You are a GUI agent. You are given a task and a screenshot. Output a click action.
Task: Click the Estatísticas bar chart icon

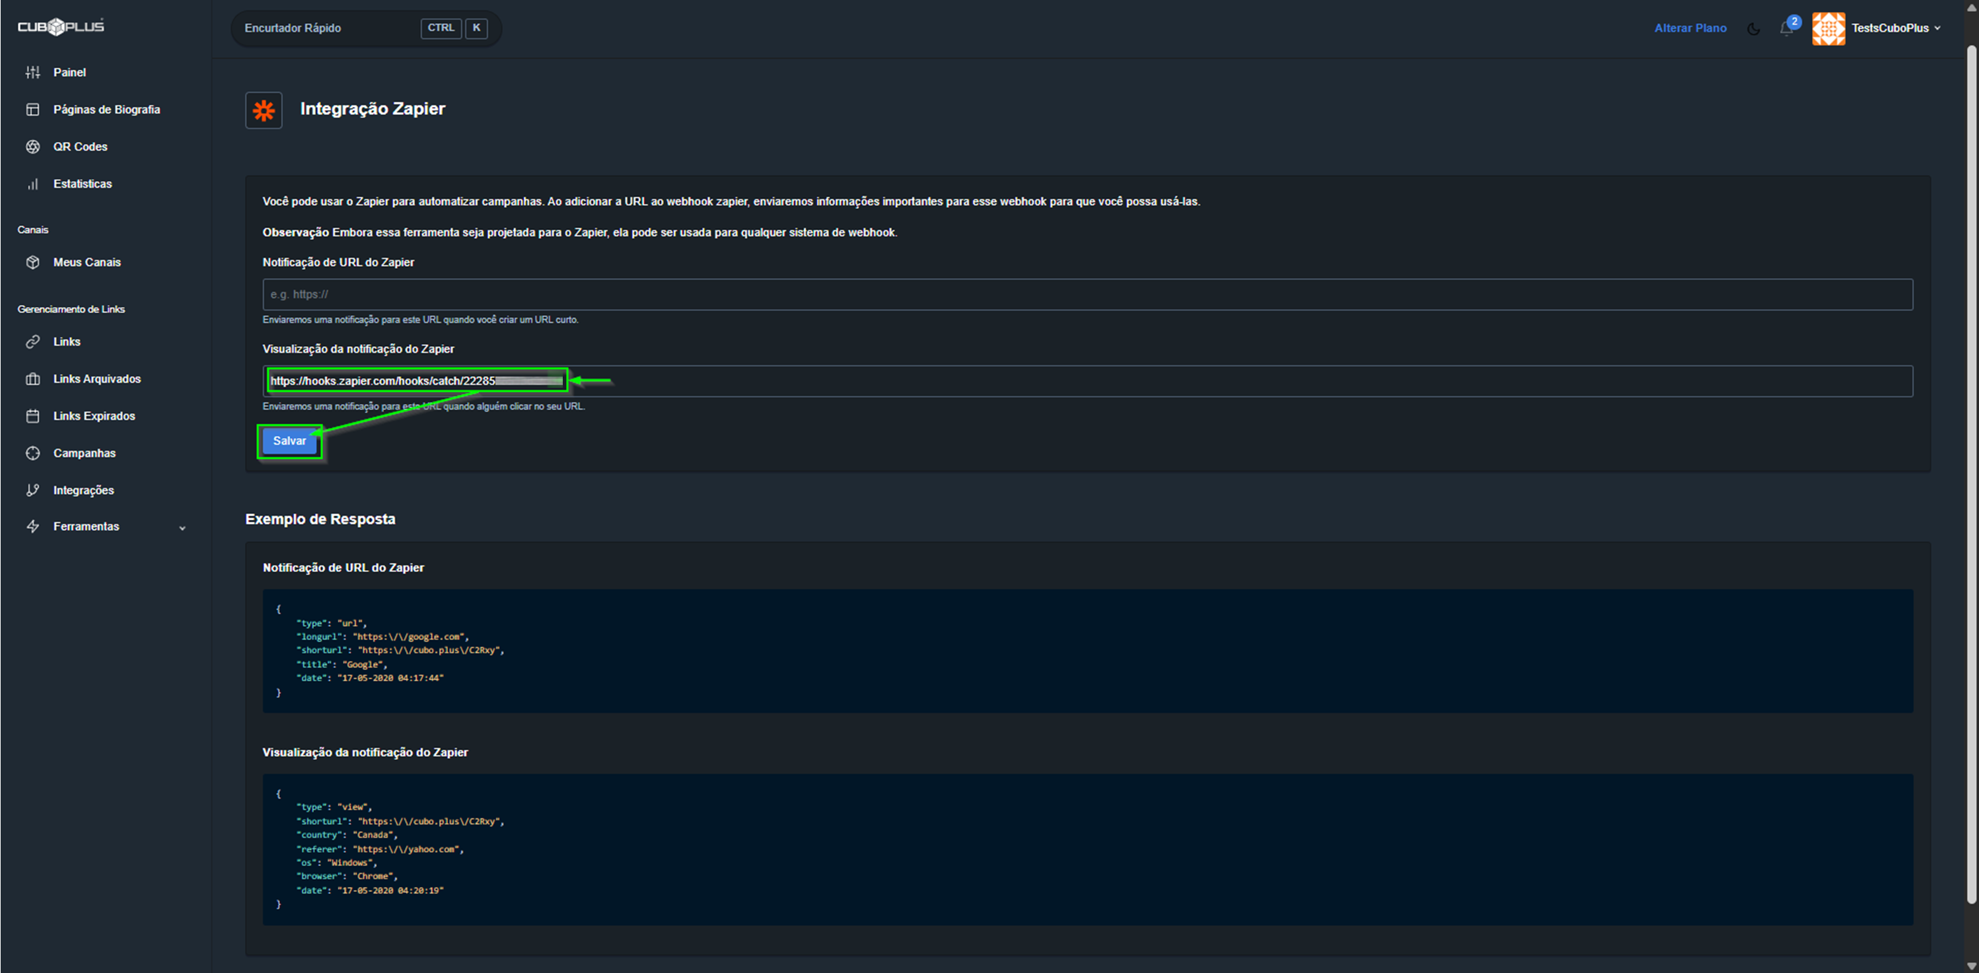(32, 184)
